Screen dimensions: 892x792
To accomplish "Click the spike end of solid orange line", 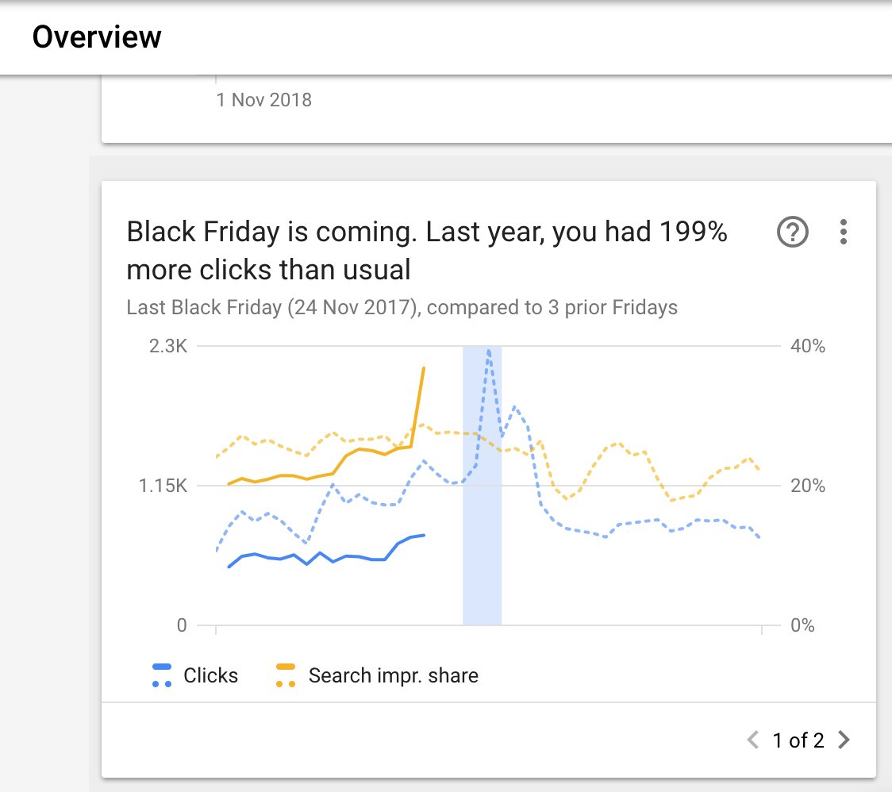I will click(424, 369).
